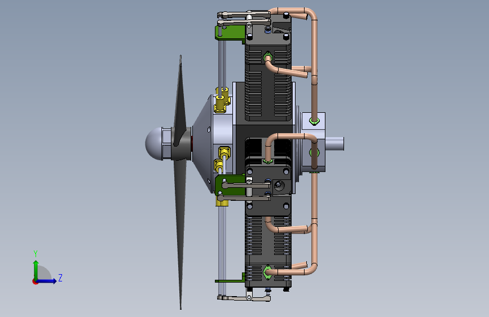The height and width of the screenshot is (317, 489).
Task: Click the green Y axis arrow of the triad
Action: (x=36, y=270)
